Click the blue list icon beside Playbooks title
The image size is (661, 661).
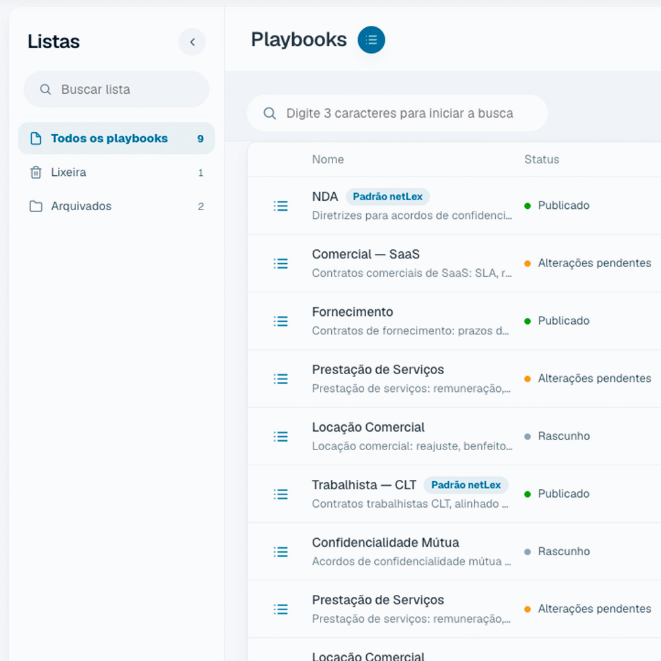coord(371,40)
